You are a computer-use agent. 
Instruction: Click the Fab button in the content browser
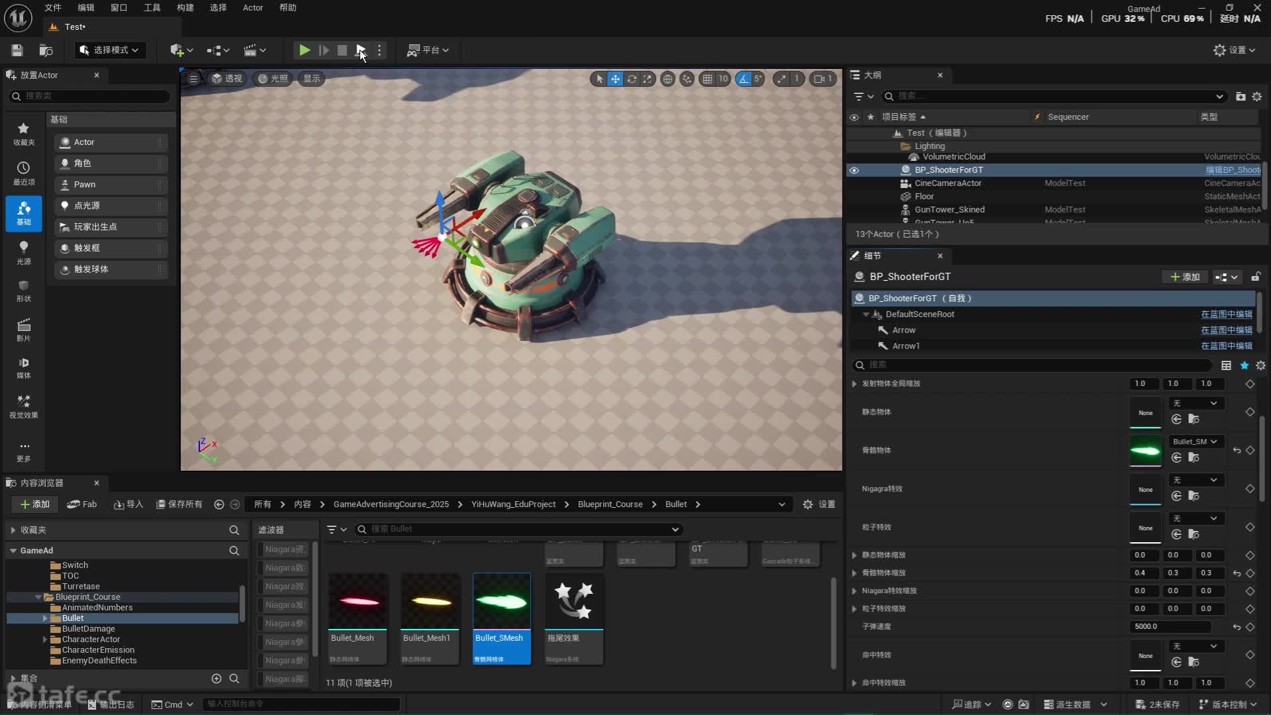point(82,504)
